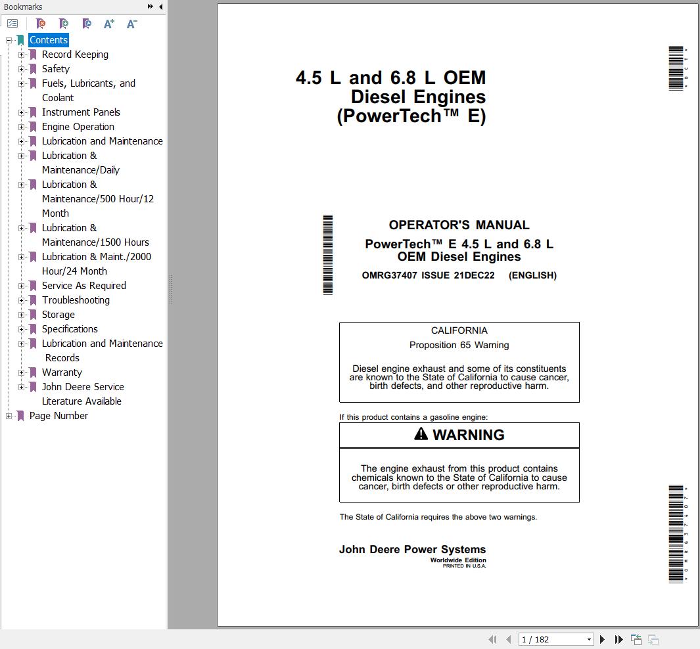
Task: Open the Page Number bookmark
Action: [x=58, y=416]
